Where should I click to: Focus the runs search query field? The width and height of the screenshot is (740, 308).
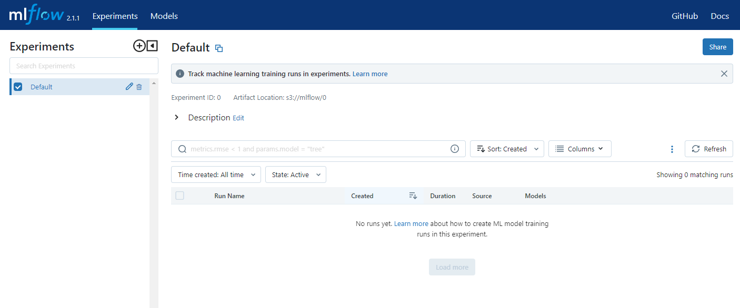point(318,149)
